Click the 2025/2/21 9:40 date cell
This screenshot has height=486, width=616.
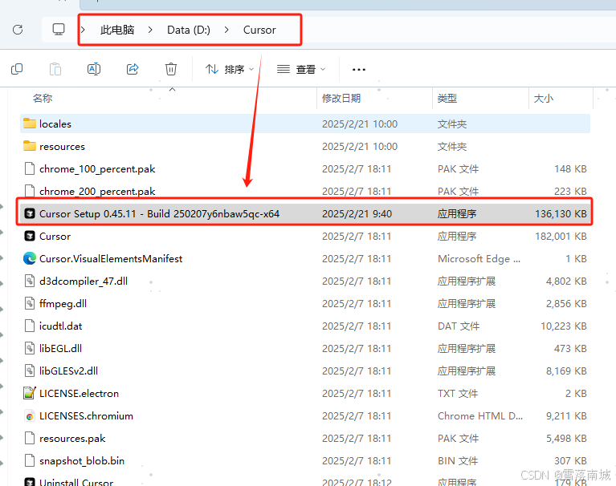[357, 214]
